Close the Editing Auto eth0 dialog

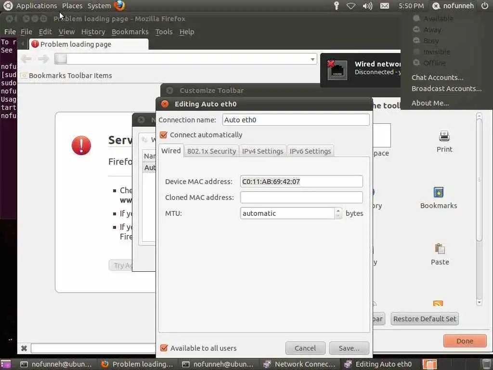click(x=165, y=104)
